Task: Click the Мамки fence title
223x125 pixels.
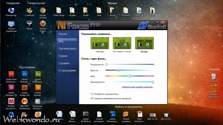Action: 112,3
